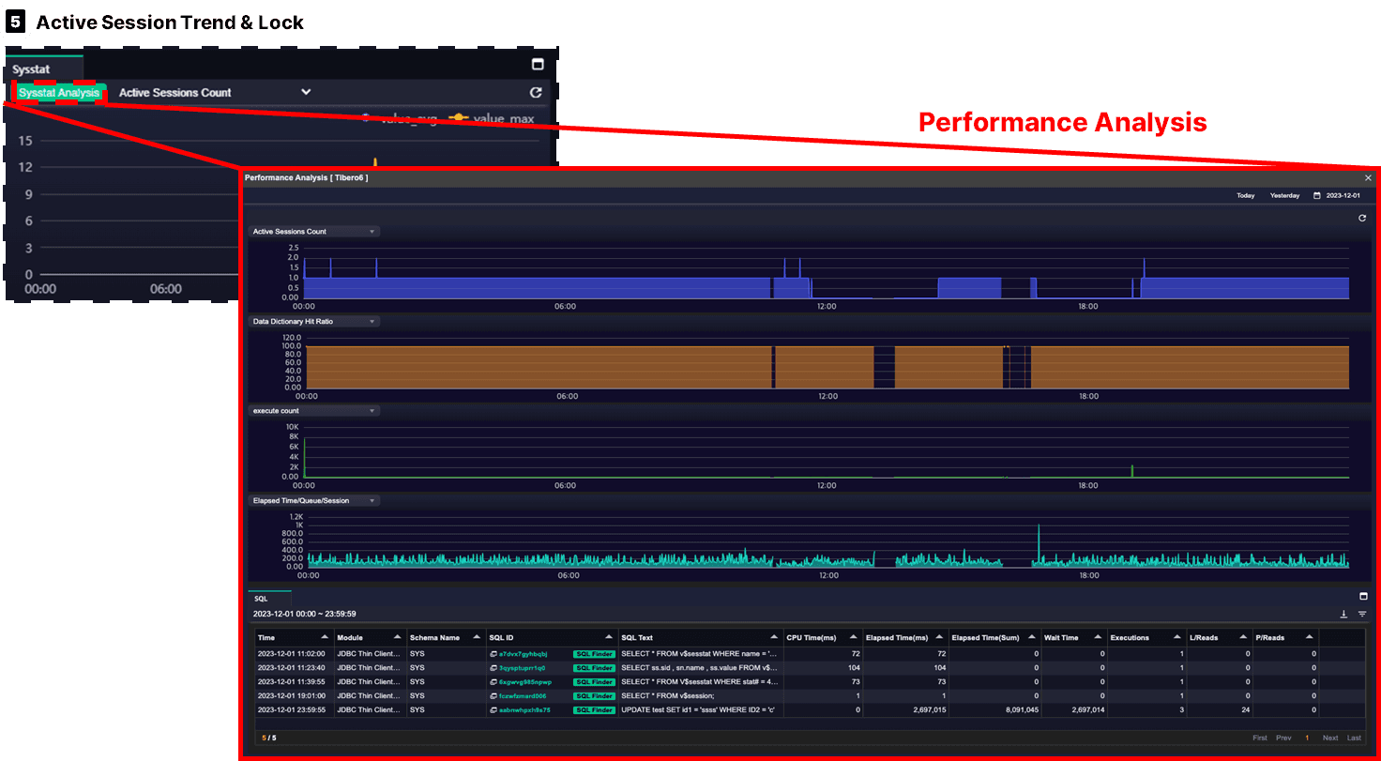Copy SQL ID aabnwhpxh9s75 using its icon

[493, 710]
